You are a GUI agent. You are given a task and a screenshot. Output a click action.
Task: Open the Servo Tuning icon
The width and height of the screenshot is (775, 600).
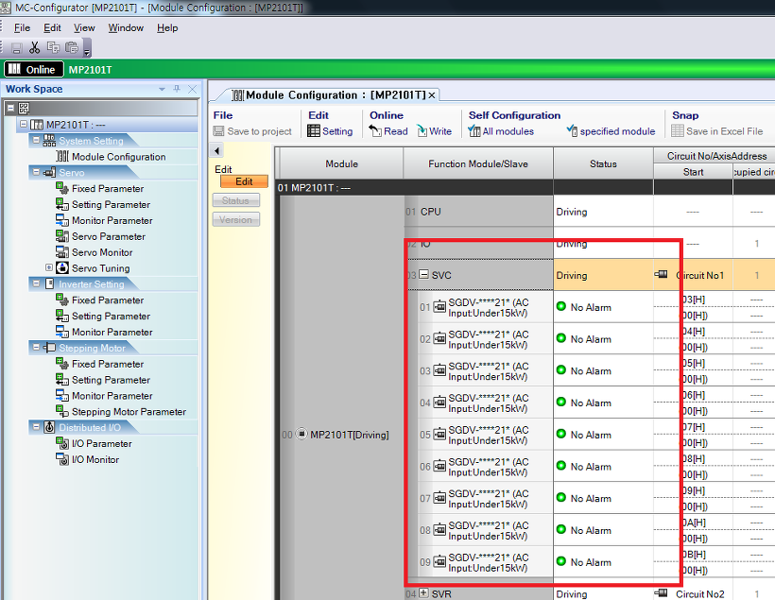62,268
